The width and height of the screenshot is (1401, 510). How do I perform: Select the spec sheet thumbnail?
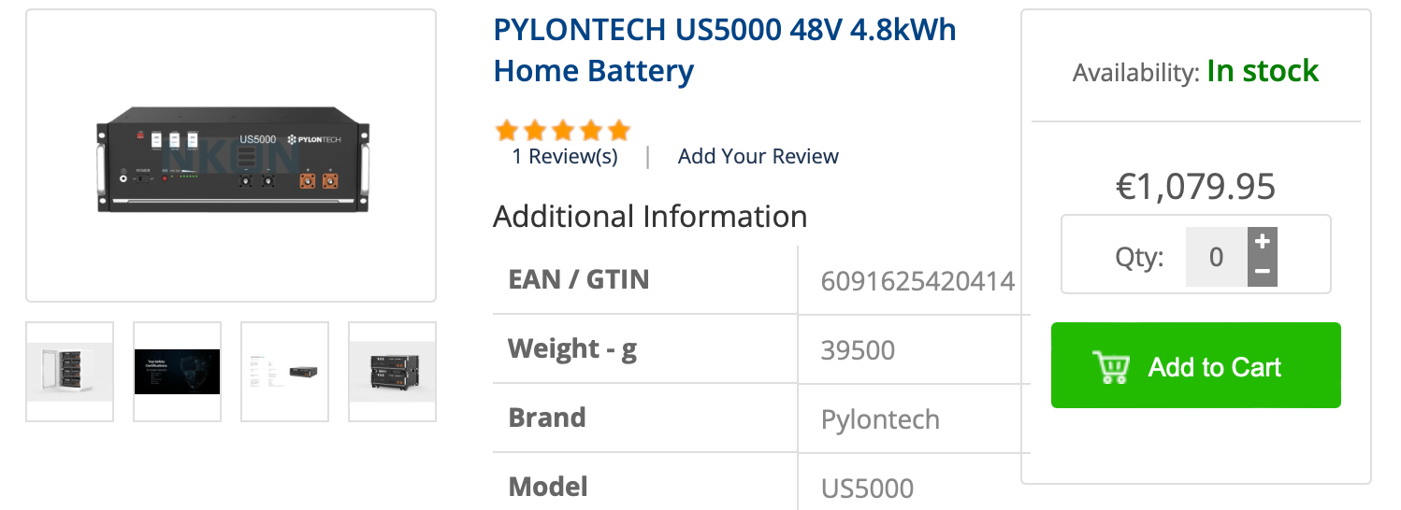285,372
